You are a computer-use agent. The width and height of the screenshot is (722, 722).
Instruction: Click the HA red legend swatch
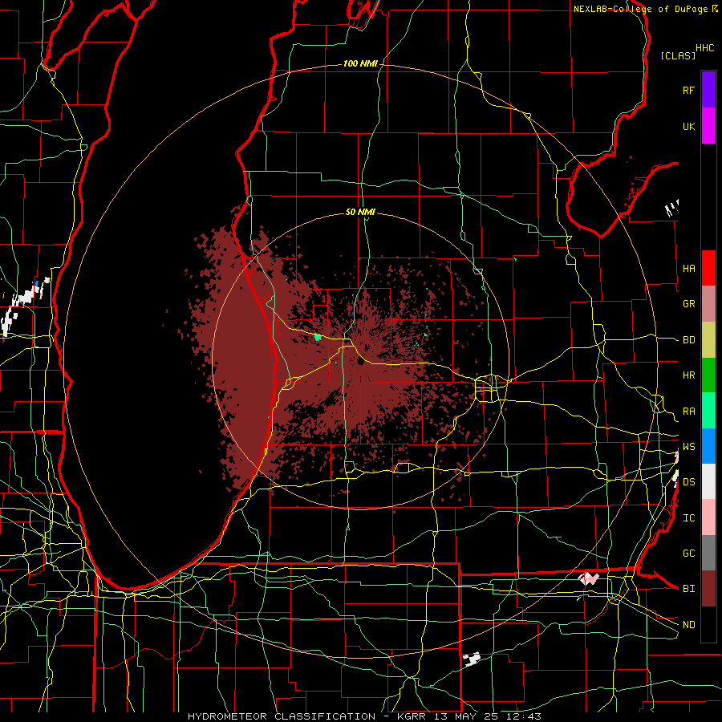coord(708,268)
